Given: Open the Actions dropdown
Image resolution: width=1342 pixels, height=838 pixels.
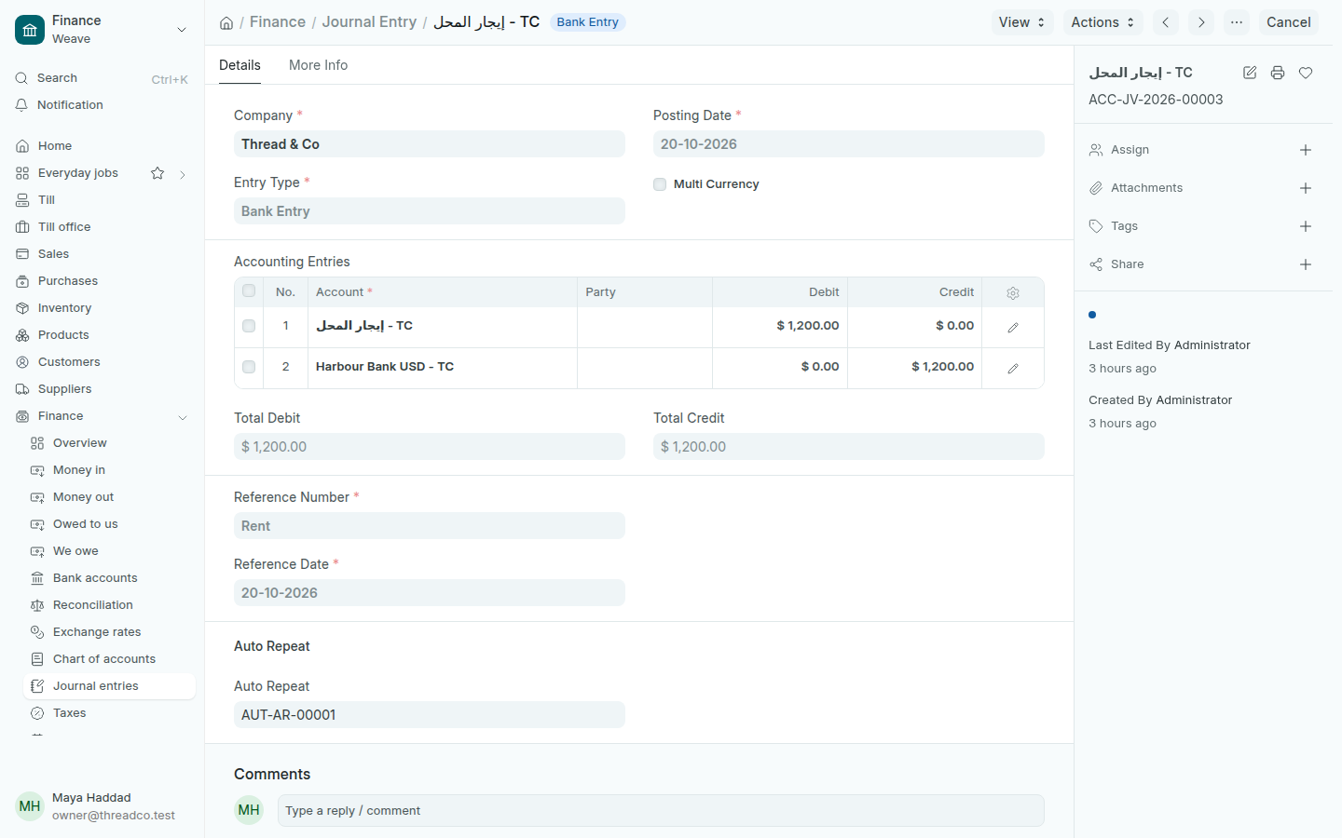Looking at the screenshot, I should tap(1103, 22).
